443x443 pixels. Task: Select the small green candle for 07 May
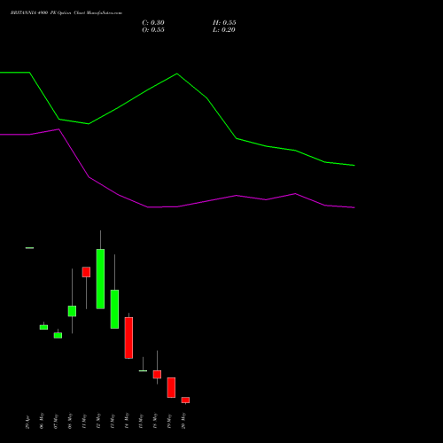[x=58, y=336]
